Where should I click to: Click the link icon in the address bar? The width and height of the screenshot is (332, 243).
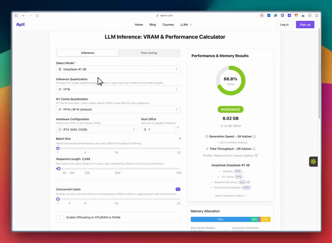[157, 16]
